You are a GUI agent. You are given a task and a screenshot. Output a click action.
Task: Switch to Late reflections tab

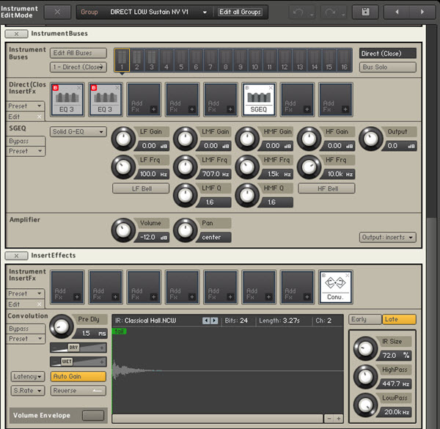(399, 319)
